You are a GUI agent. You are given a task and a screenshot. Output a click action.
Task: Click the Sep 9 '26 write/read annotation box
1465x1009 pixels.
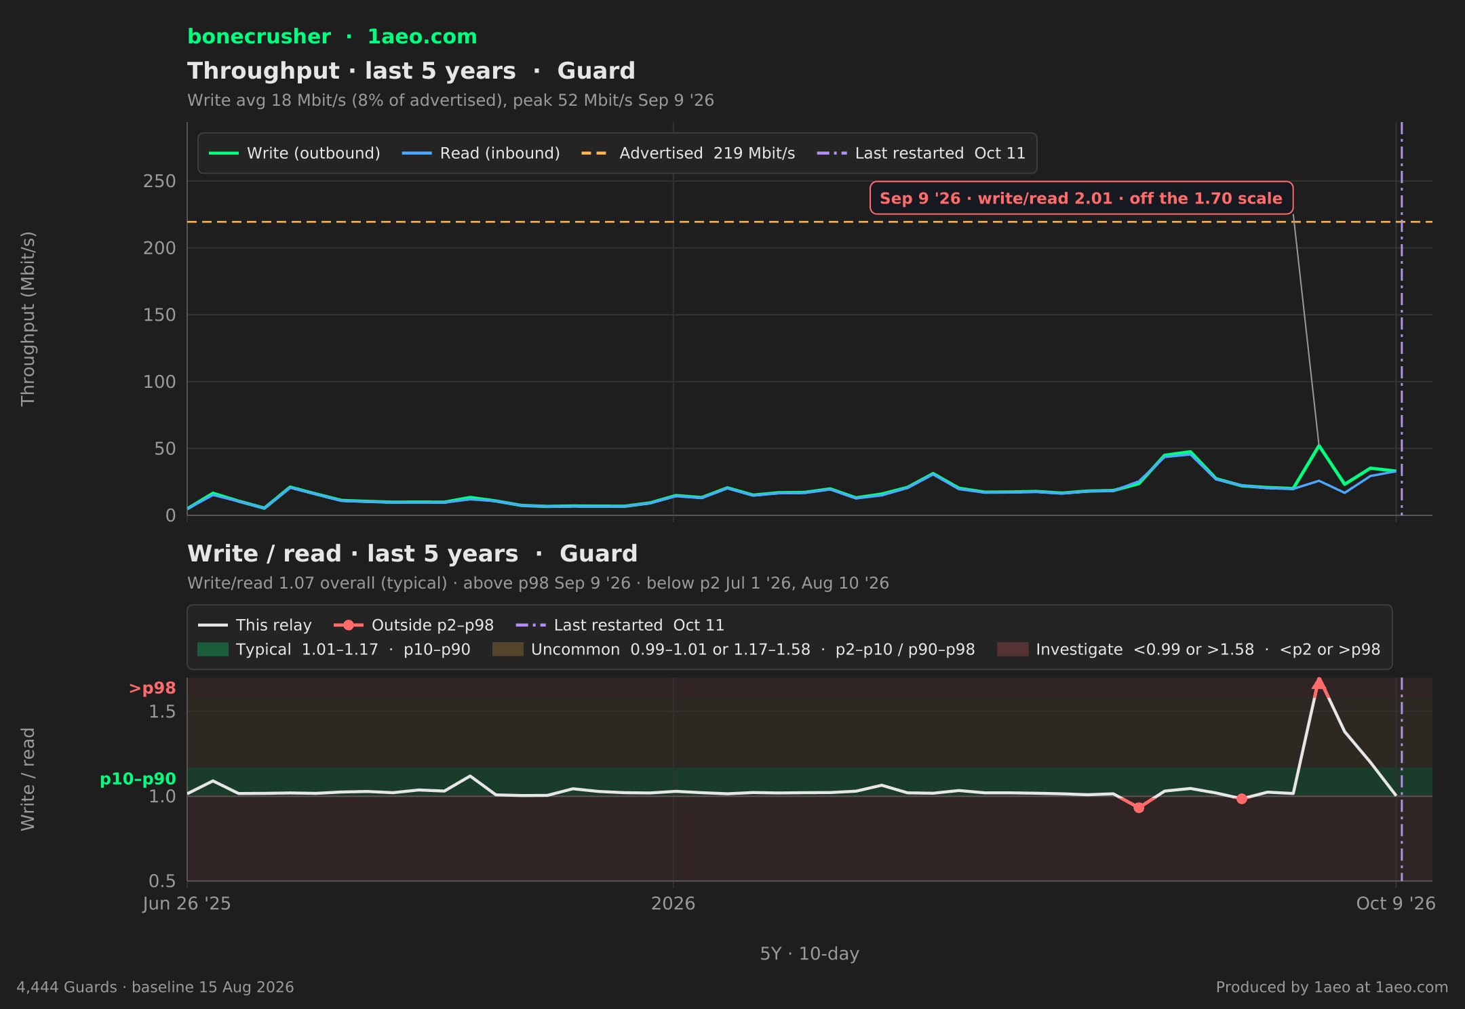(1081, 198)
